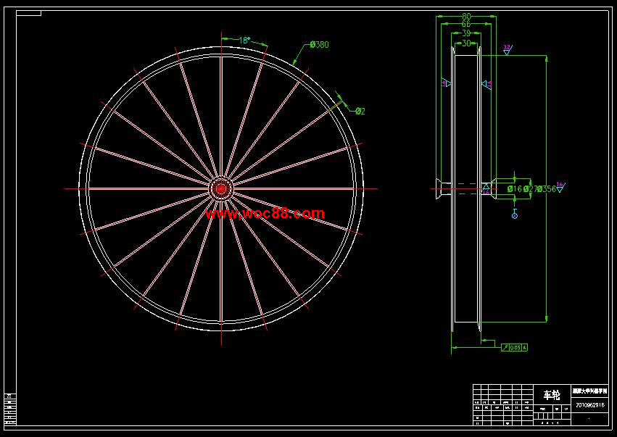Click the 车轮 title block name

tap(552, 394)
